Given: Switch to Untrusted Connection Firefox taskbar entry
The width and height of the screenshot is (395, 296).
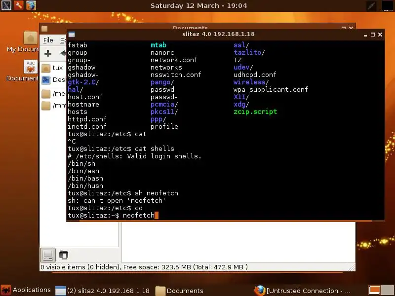Looking at the screenshot, I should tap(302, 291).
